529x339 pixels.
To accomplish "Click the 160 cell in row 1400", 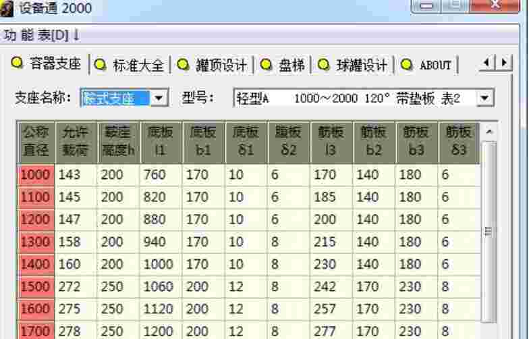I will [76, 264].
